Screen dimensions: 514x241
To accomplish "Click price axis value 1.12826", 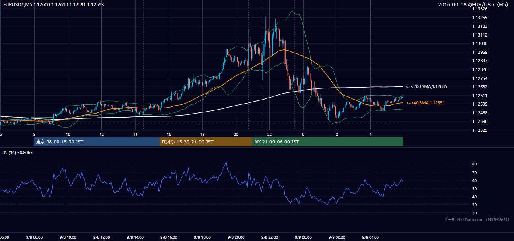I will [480, 69].
